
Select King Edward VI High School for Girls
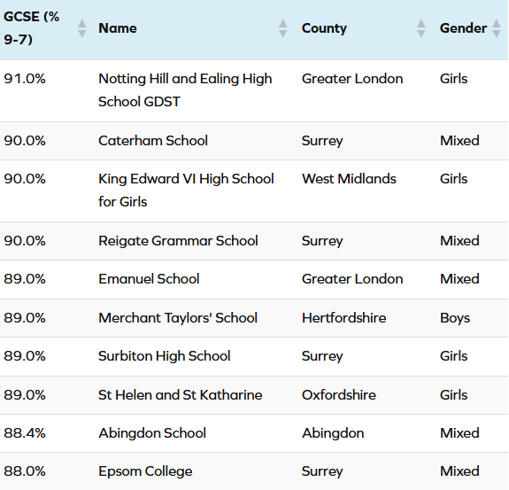[x=186, y=191]
